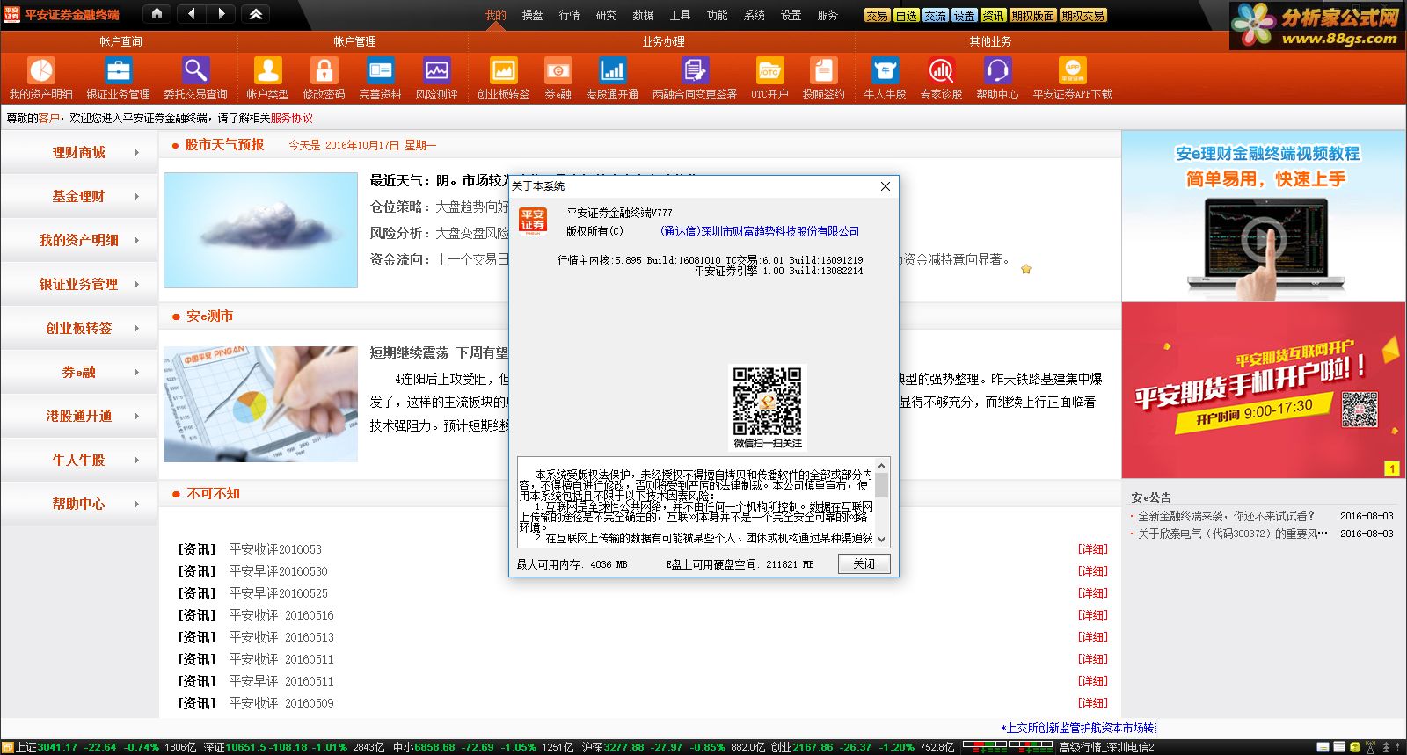The height and width of the screenshot is (755, 1407).
Task: Open 完善资料 card icon
Action: tap(380, 70)
